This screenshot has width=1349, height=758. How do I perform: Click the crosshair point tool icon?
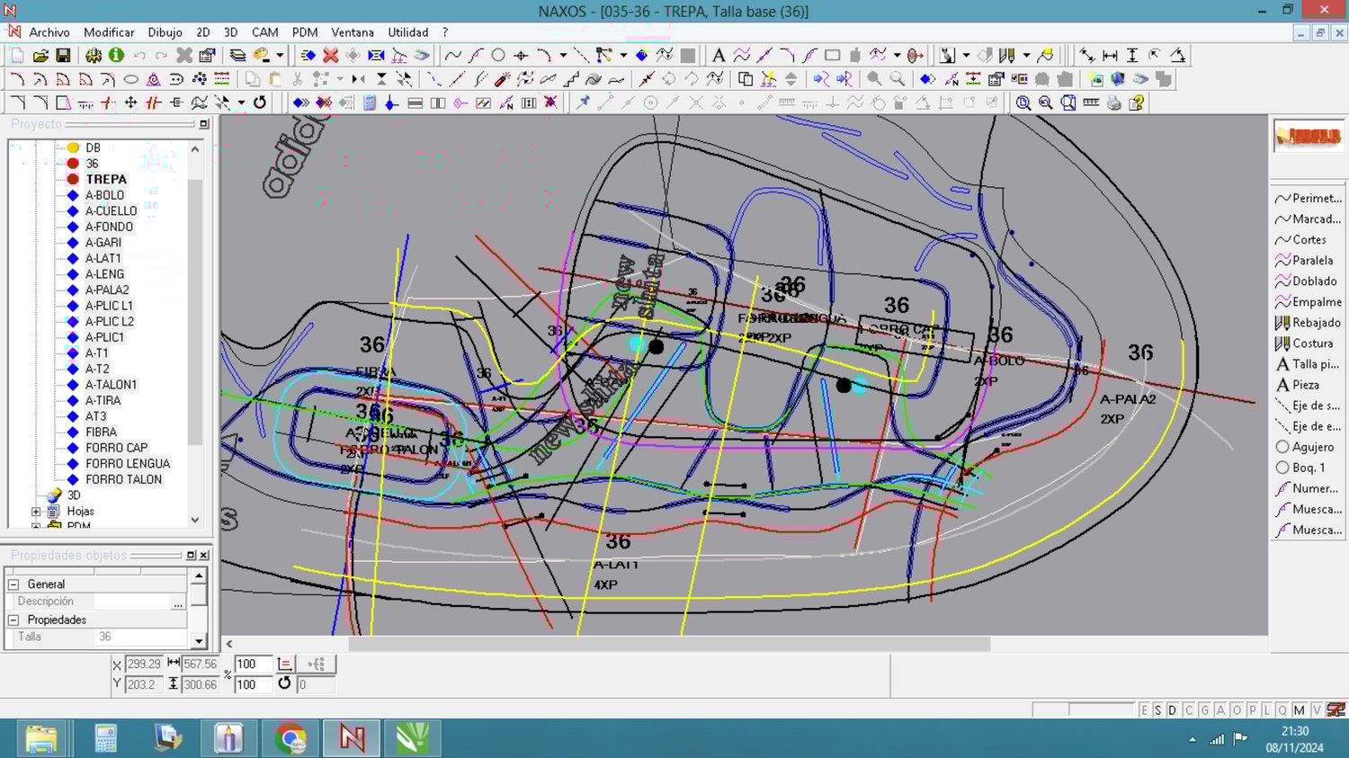pos(521,56)
